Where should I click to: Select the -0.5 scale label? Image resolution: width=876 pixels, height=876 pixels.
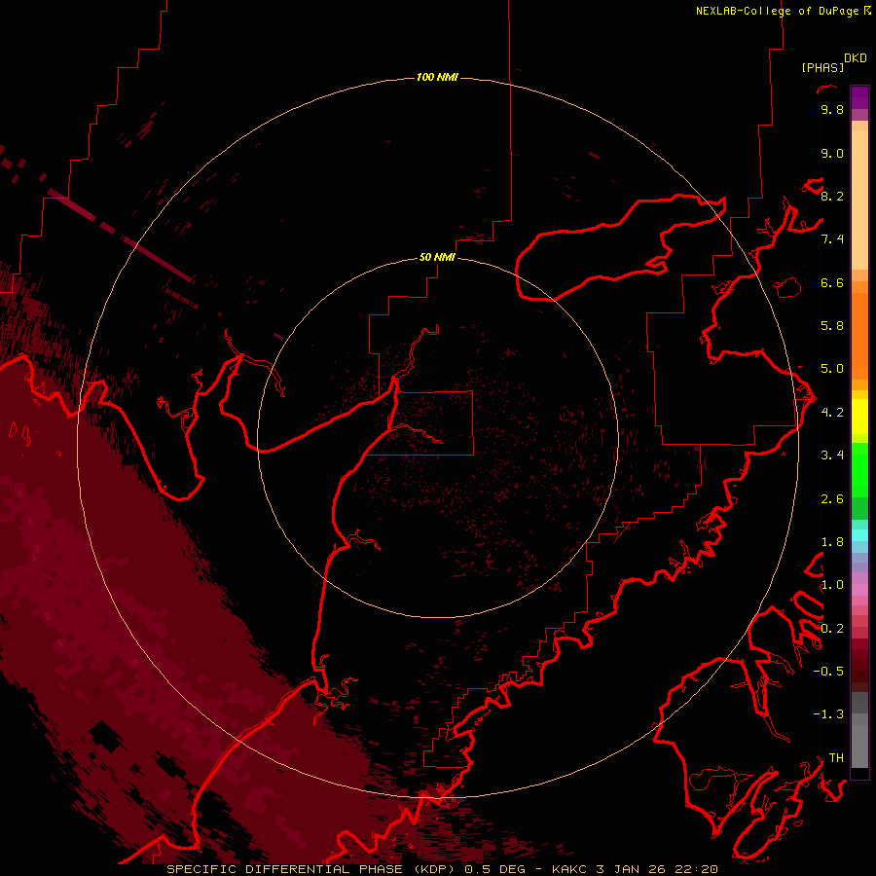tap(828, 672)
